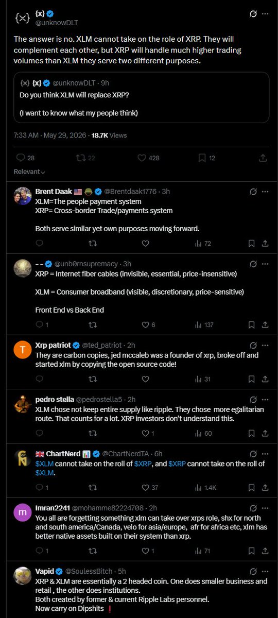Open more menu on ChartNerd's reply
This screenshot has width=278, height=618.
pyautogui.click(x=266, y=454)
